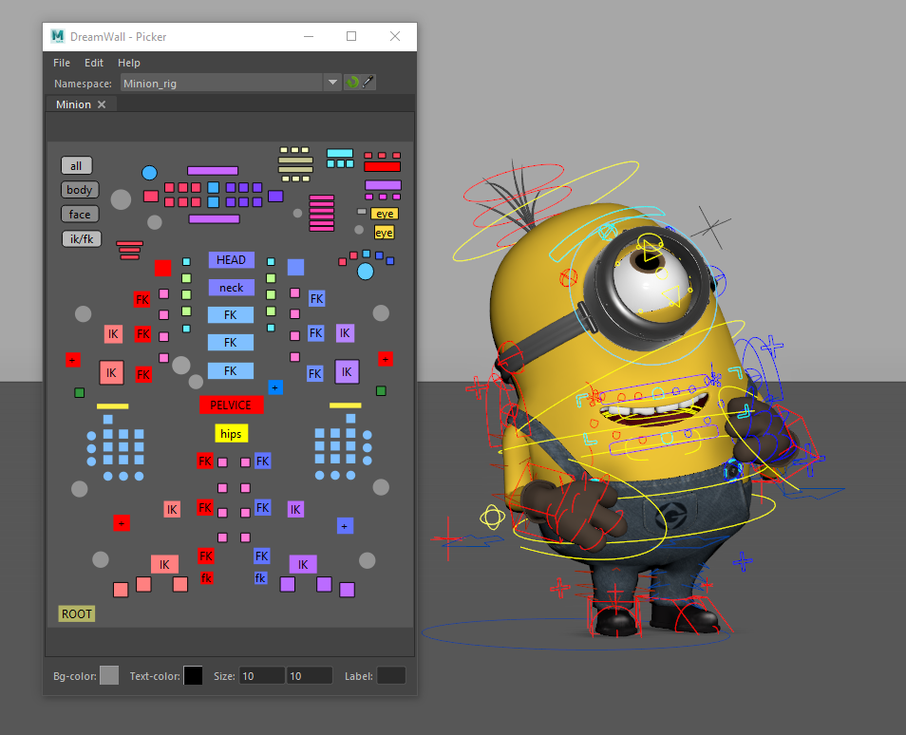Screen dimensions: 906x735
Task: Click the lone dark purple square beside purple grid
Action: pyautogui.click(x=275, y=196)
